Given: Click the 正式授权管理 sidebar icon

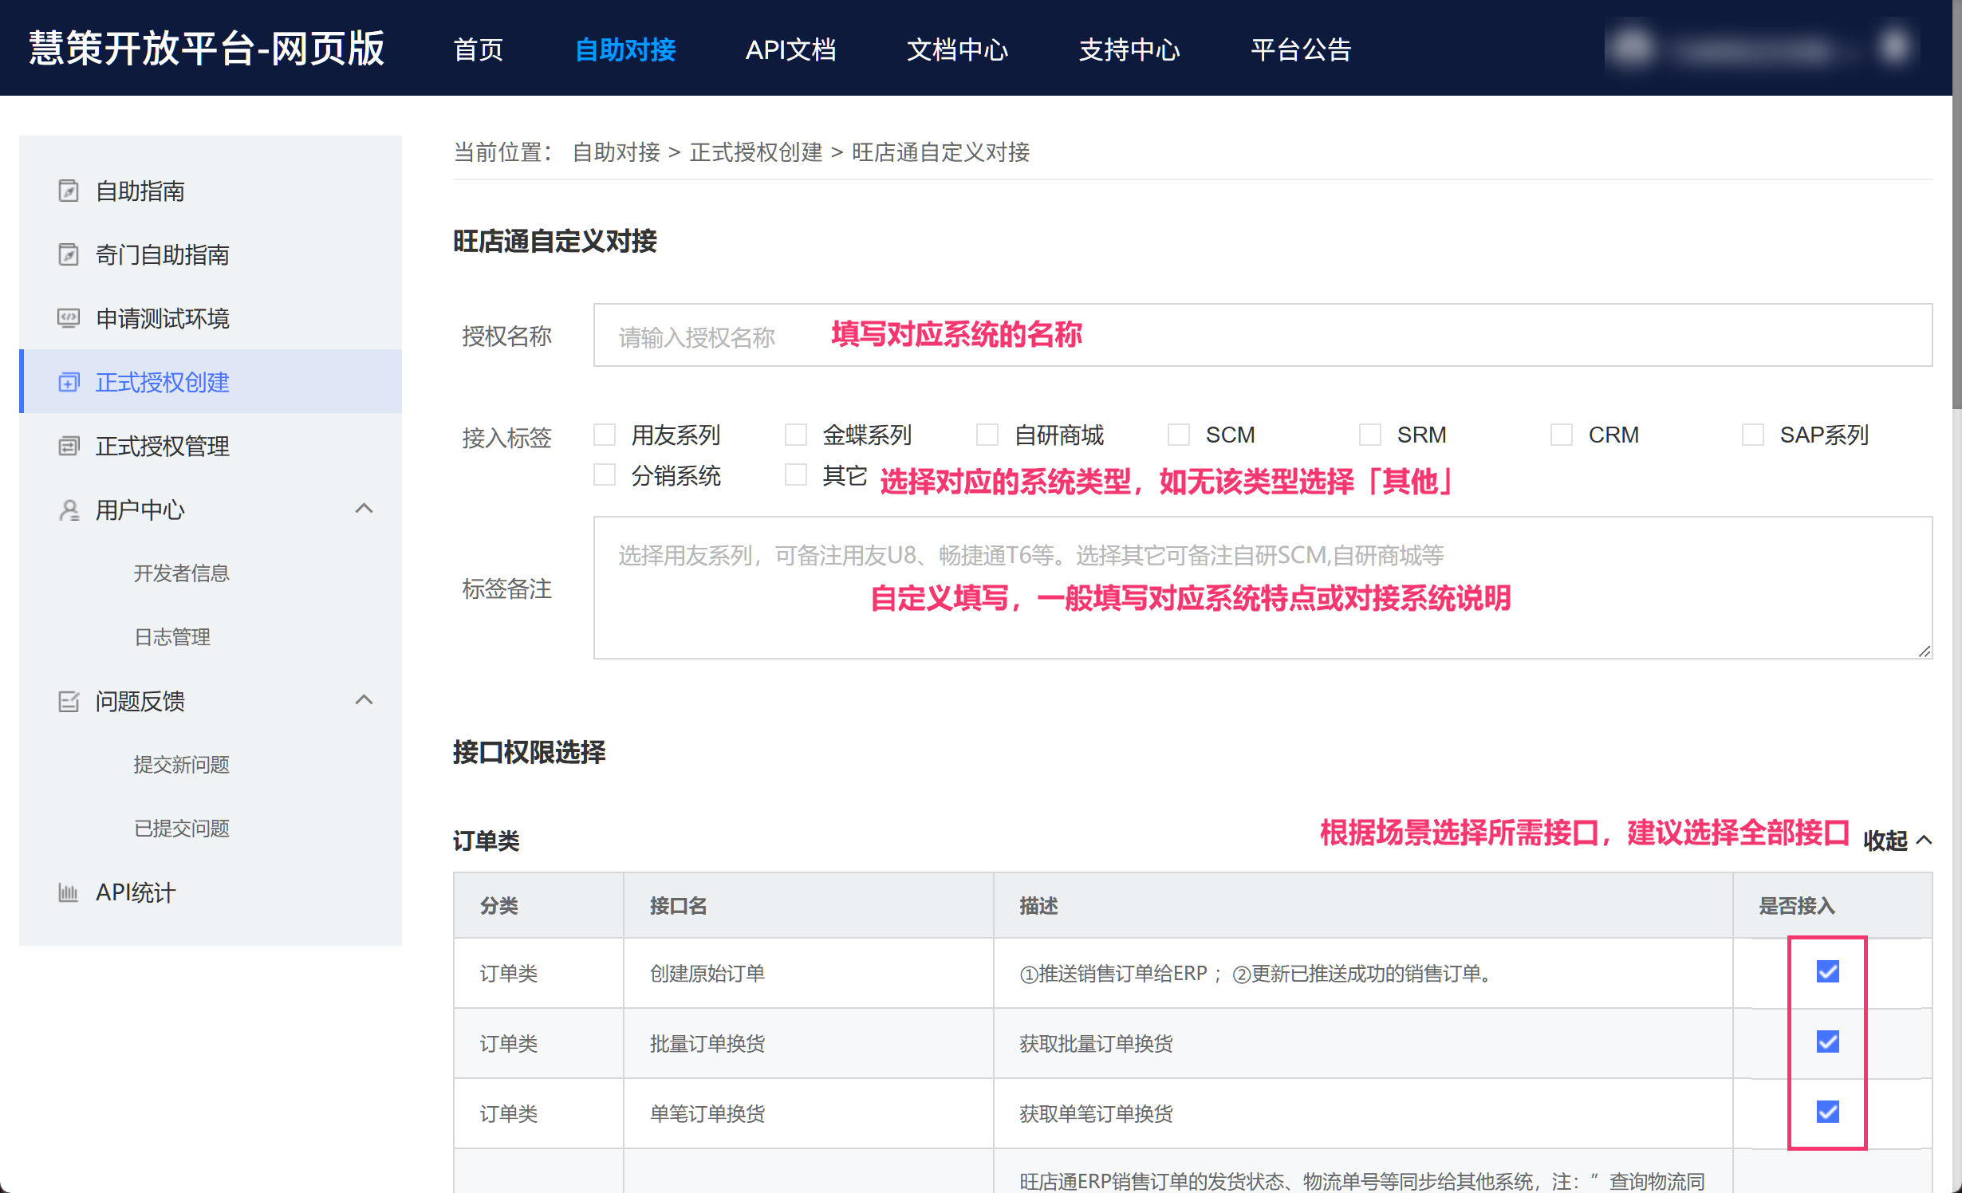Looking at the screenshot, I should 69,447.
